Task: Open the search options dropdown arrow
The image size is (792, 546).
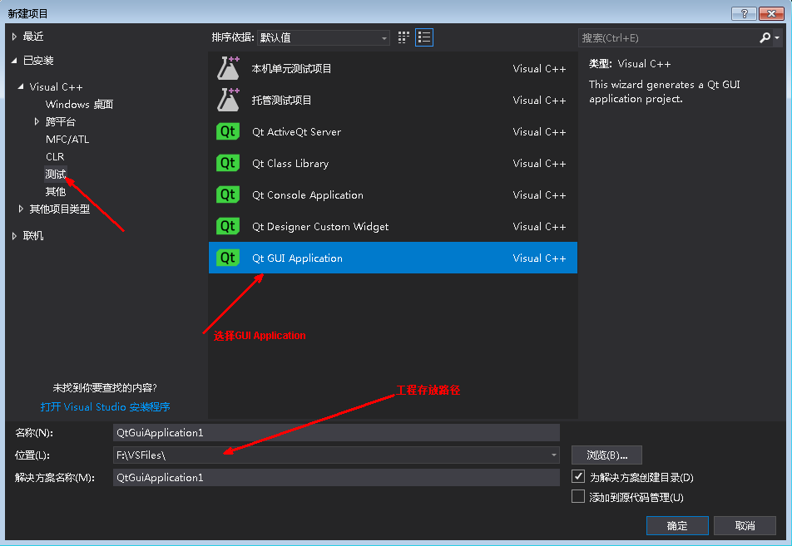Action: [777, 38]
